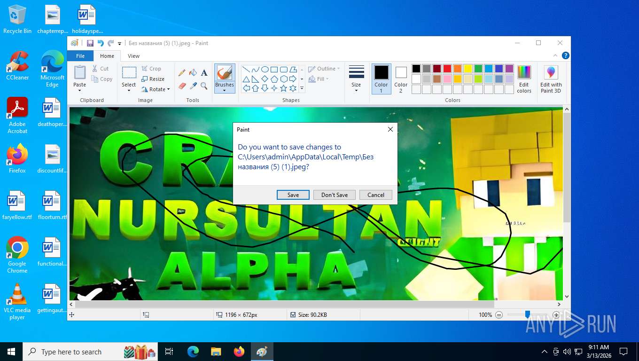The width and height of the screenshot is (639, 361).
Task: Choose the Curve shape
Action: pos(256,70)
